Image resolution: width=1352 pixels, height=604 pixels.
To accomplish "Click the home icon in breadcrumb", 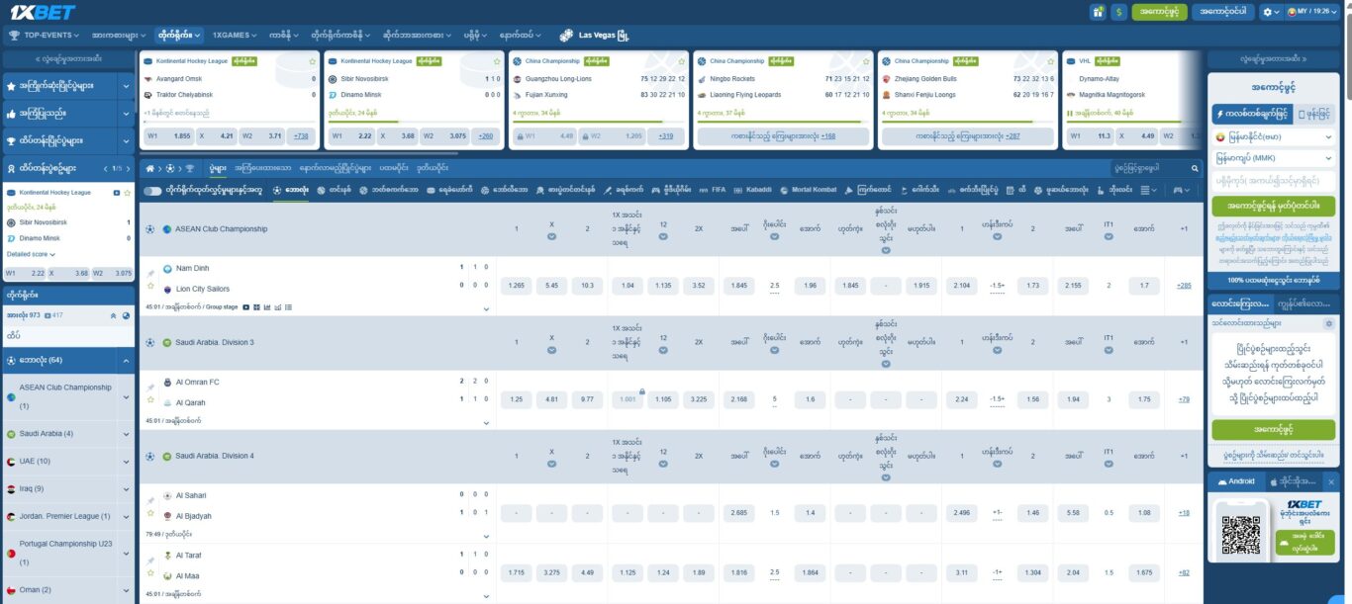I will point(148,168).
